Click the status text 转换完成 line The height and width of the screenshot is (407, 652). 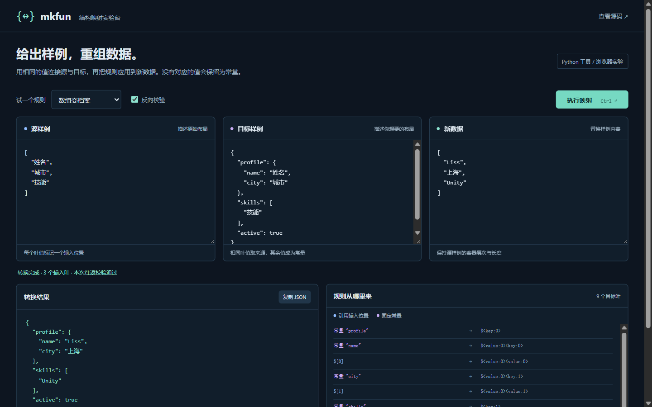coord(67,273)
